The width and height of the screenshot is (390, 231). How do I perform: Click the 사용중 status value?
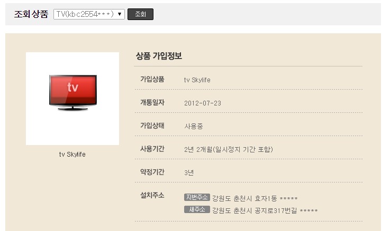193,127
